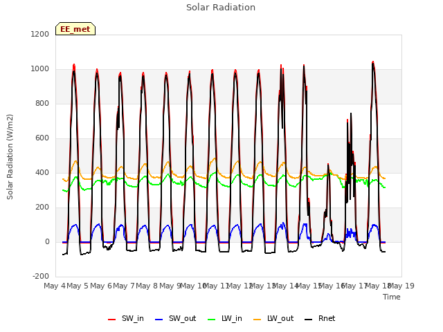
Task: Click the red SW_in legend swatch
Action: pyautogui.click(x=112, y=320)
